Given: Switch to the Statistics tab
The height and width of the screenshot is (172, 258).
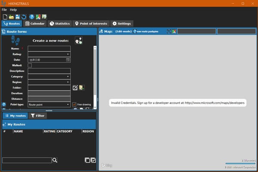Looking at the screenshot, I should click(59, 24).
